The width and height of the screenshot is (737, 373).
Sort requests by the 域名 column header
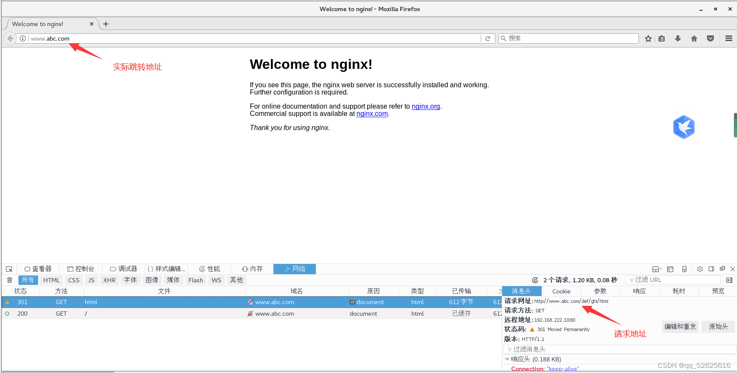(x=297, y=291)
